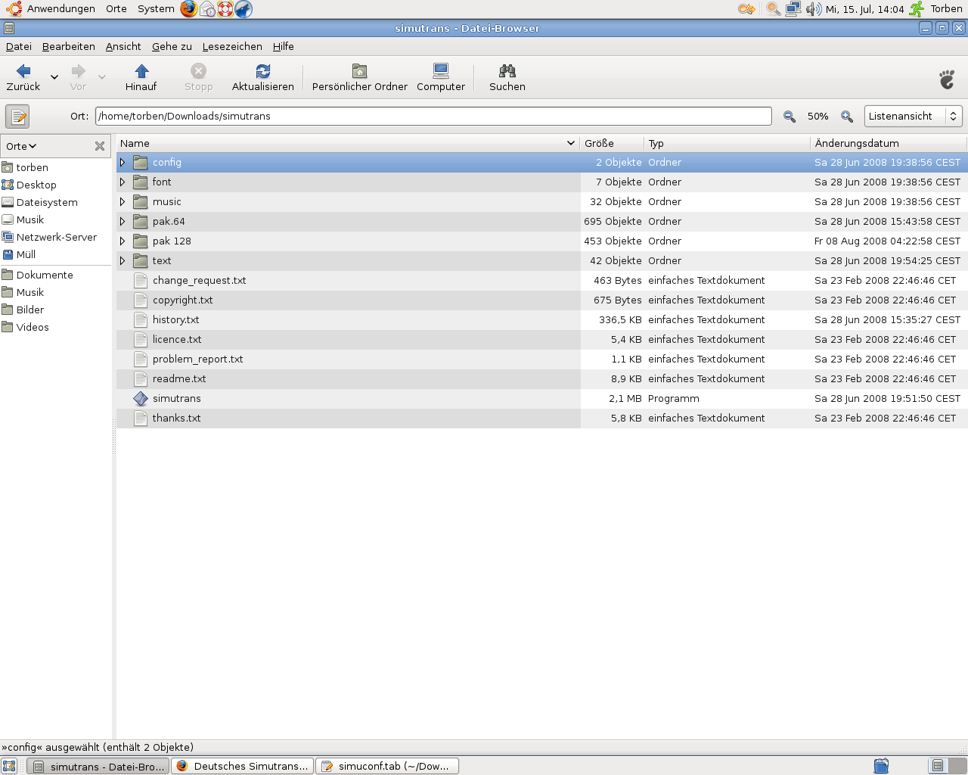This screenshot has height=775, width=968.
Task: Open the Listenansicht view dropdown
Action: 913,117
